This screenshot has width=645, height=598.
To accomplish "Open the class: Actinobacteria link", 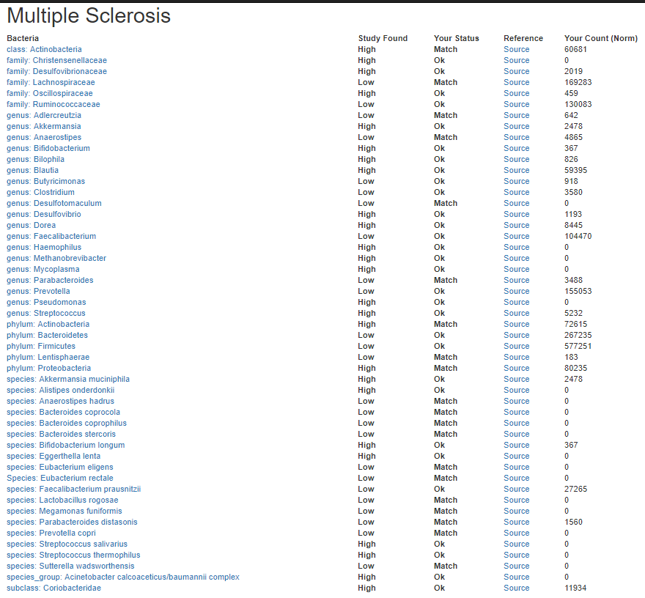I will 44,49.
